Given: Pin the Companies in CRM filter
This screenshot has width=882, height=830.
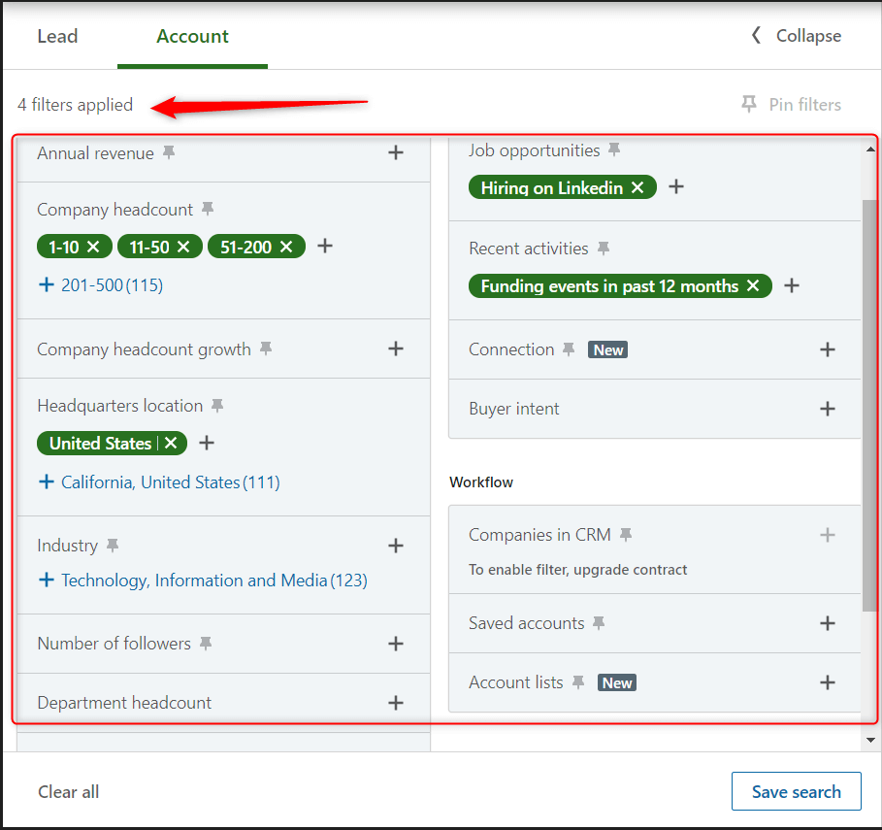Looking at the screenshot, I should click(626, 534).
